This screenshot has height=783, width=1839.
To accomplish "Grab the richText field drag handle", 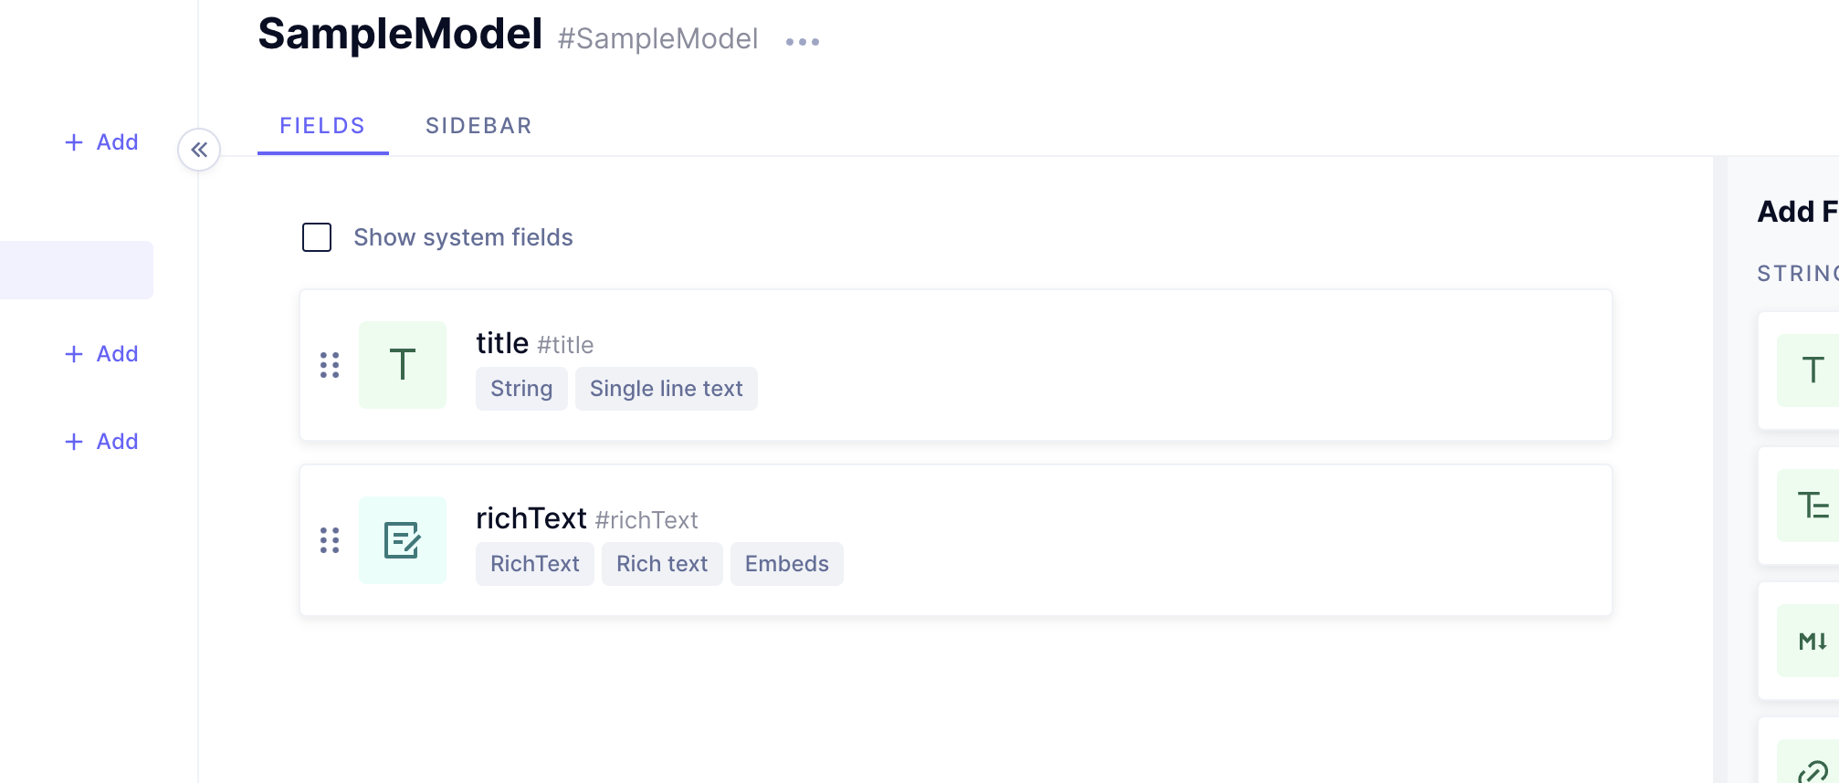I will click(331, 540).
